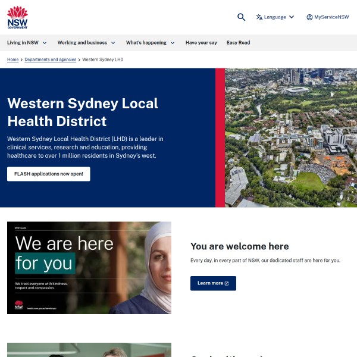The height and width of the screenshot is (357, 357).
Task: Open search with the magnifying glass icon
Action: coord(241,17)
